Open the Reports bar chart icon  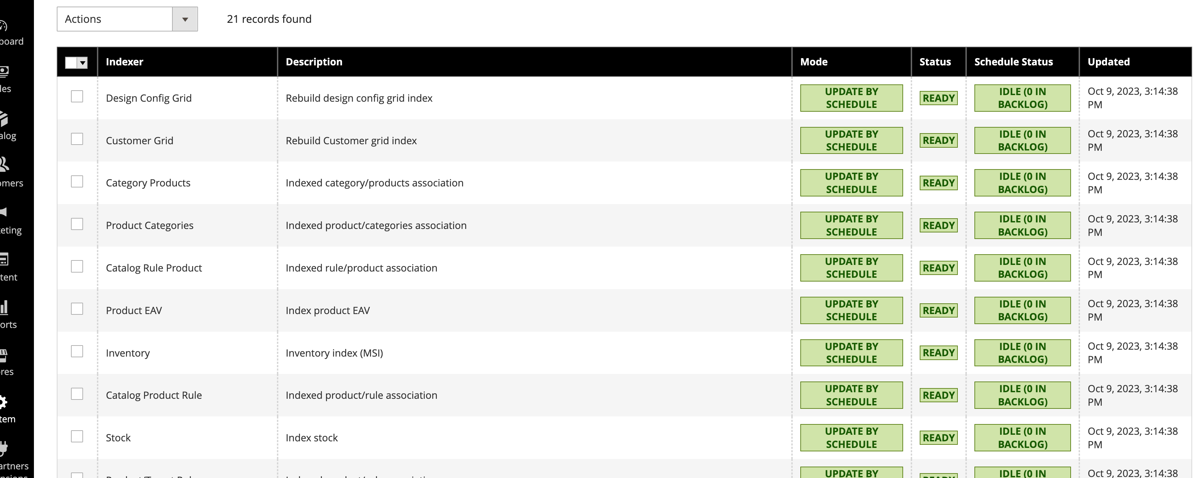(x=4, y=307)
